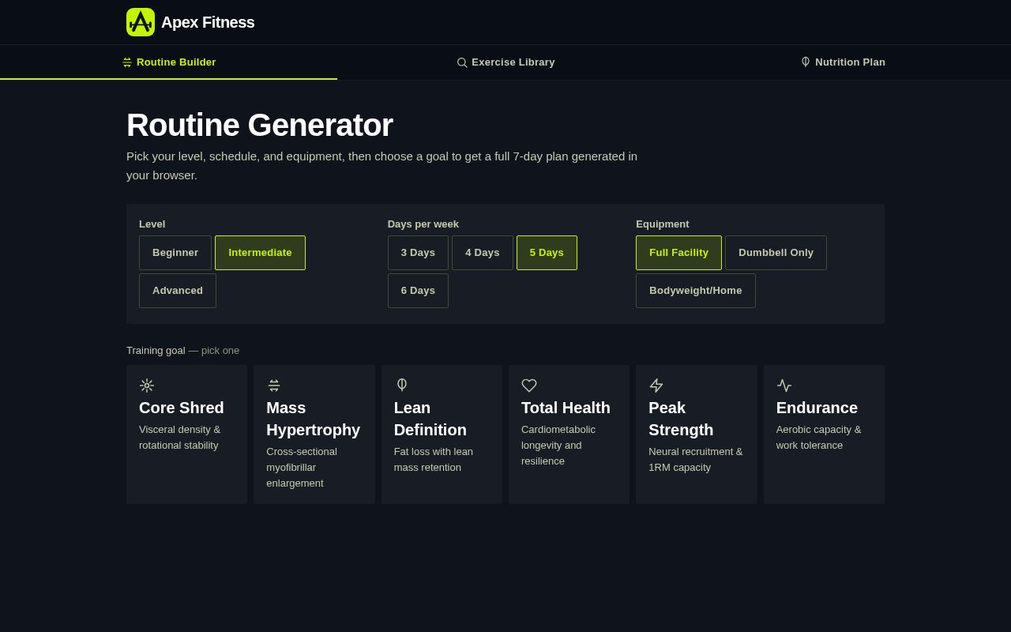This screenshot has width=1011, height=632.
Task: Set level to Advanced
Action: [178, 291]
